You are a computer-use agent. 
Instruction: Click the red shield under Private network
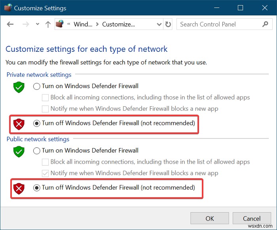(x=19, y=124)
